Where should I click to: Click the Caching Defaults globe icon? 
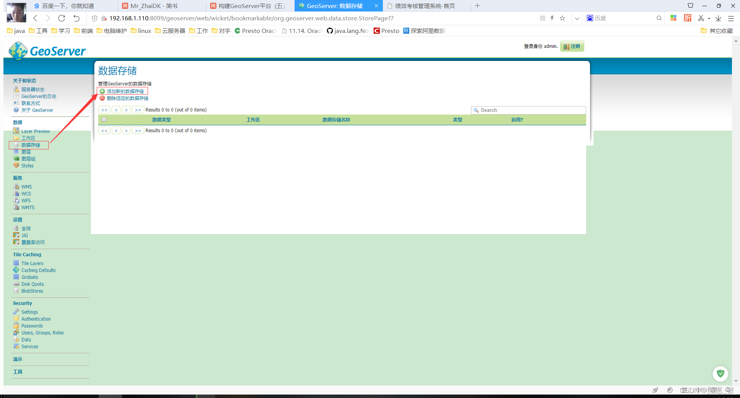[16, 270]
